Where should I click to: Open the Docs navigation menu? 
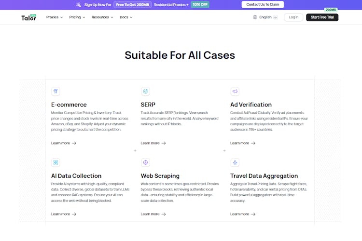tap(125, 17)
